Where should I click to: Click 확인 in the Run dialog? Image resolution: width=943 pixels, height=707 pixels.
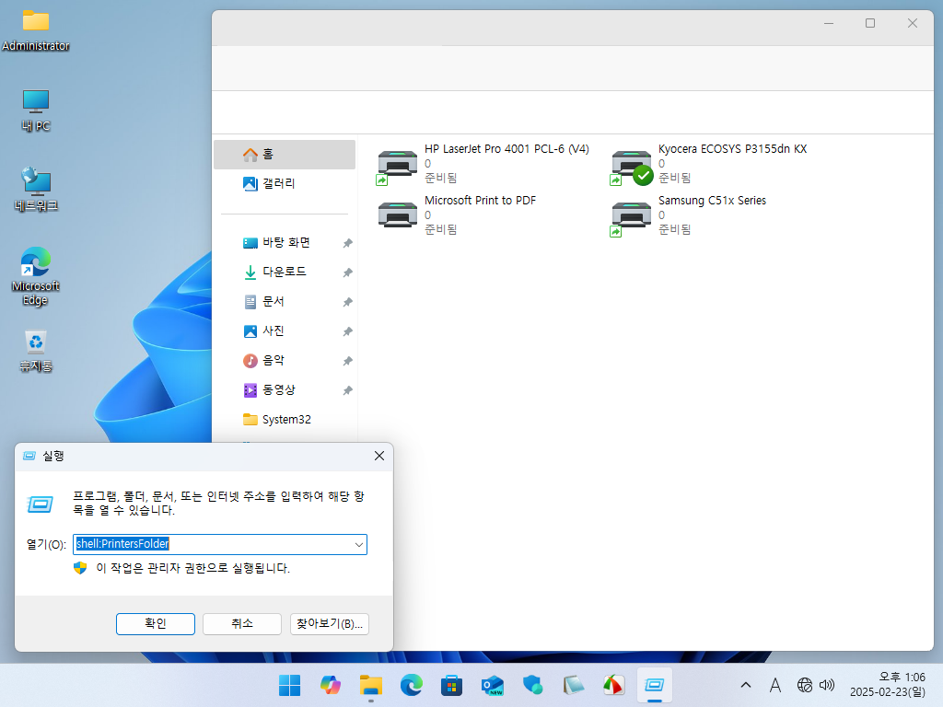(x=155, y=624)
